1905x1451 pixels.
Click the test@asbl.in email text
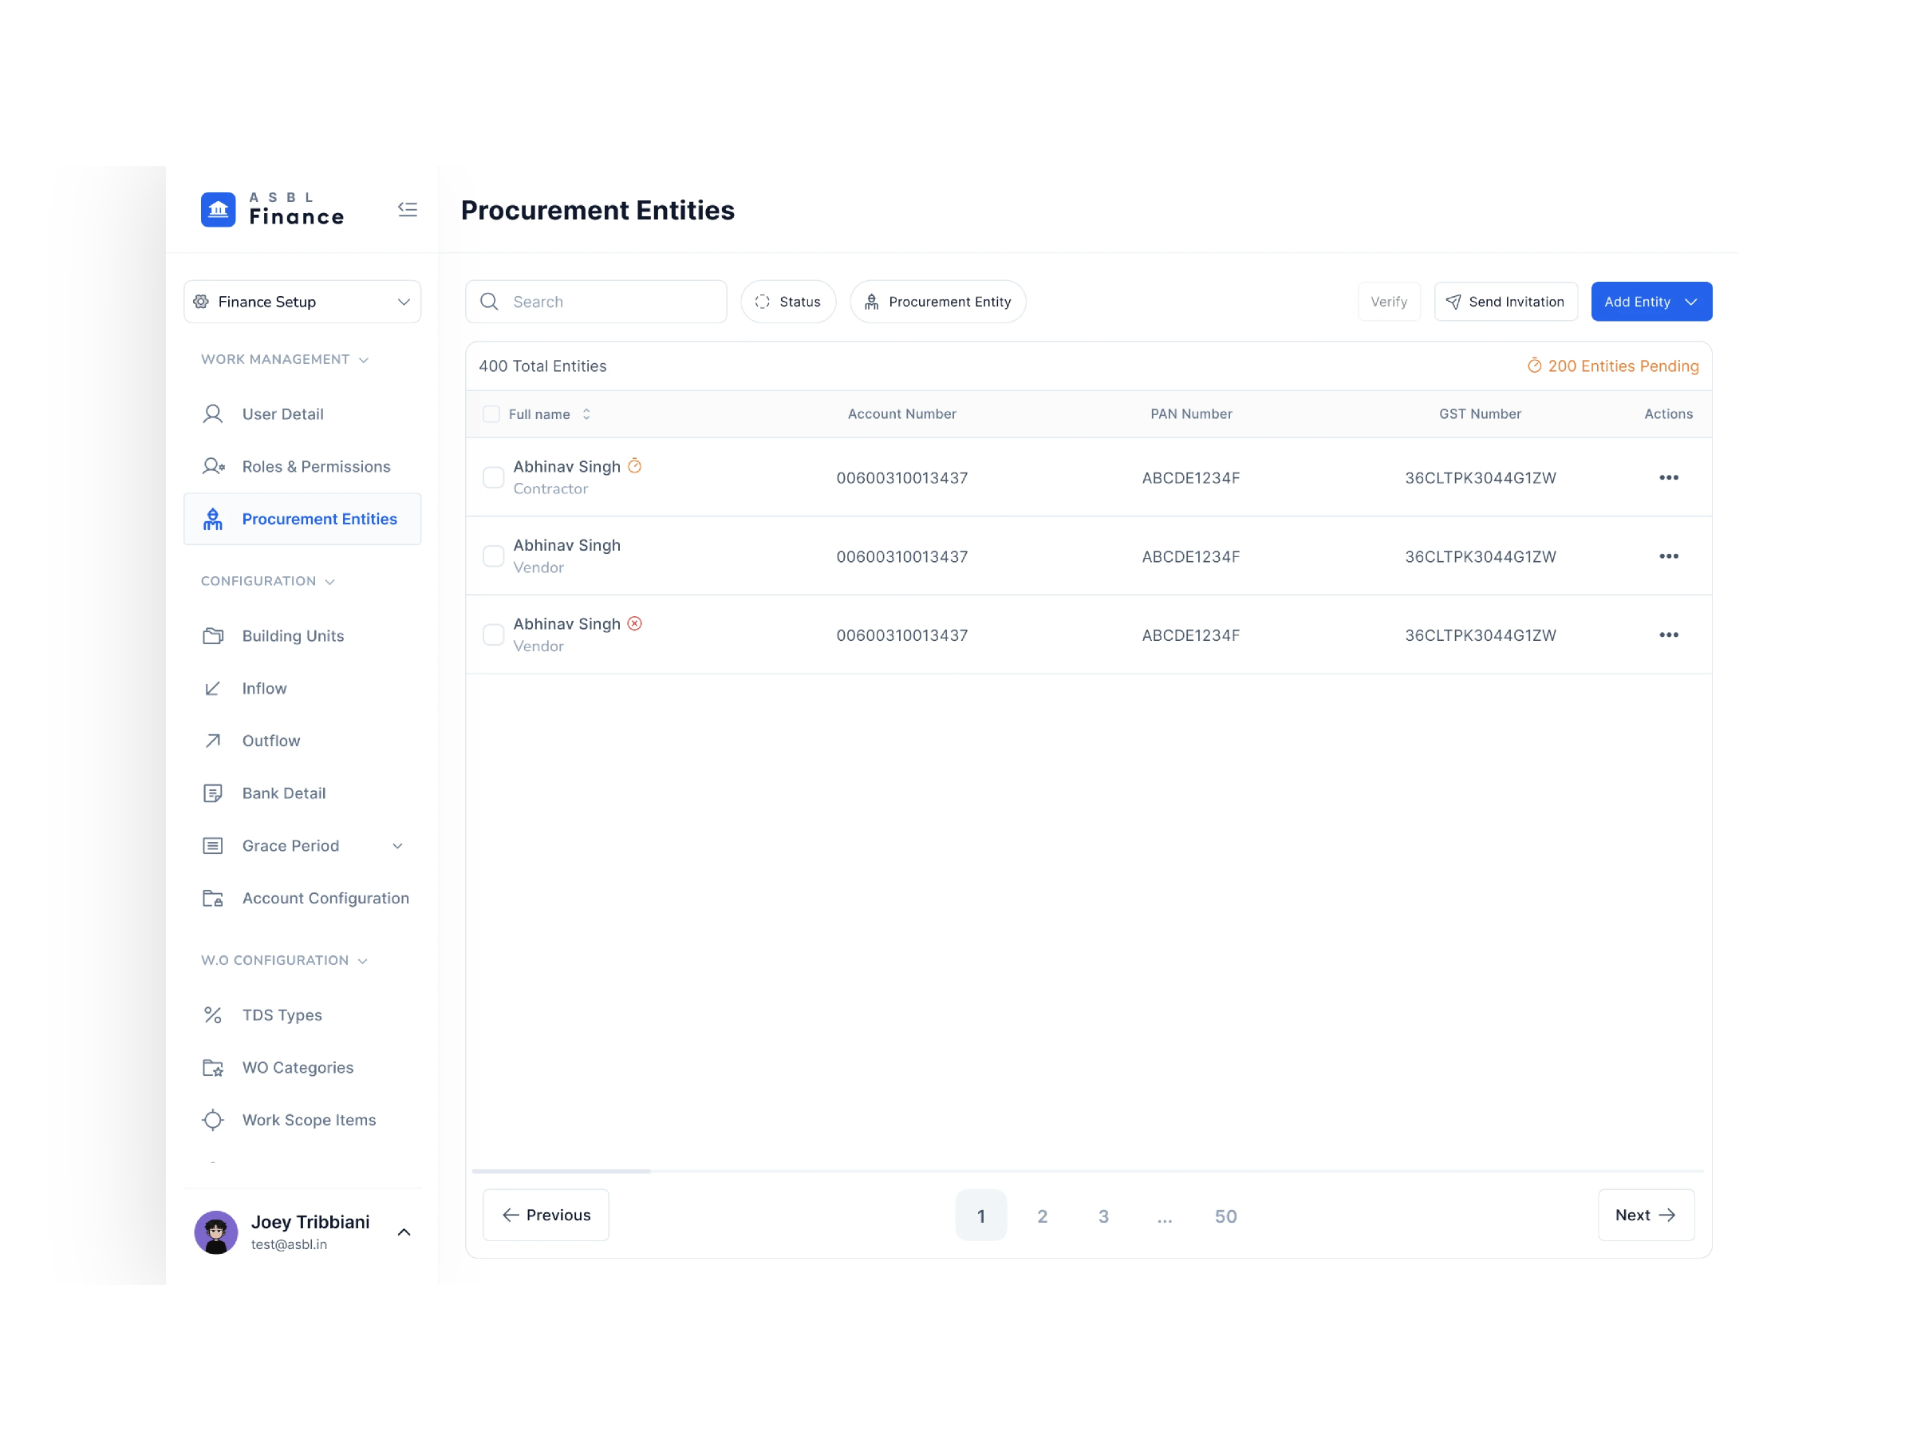pyautogui.click(x=288, y=1244)
